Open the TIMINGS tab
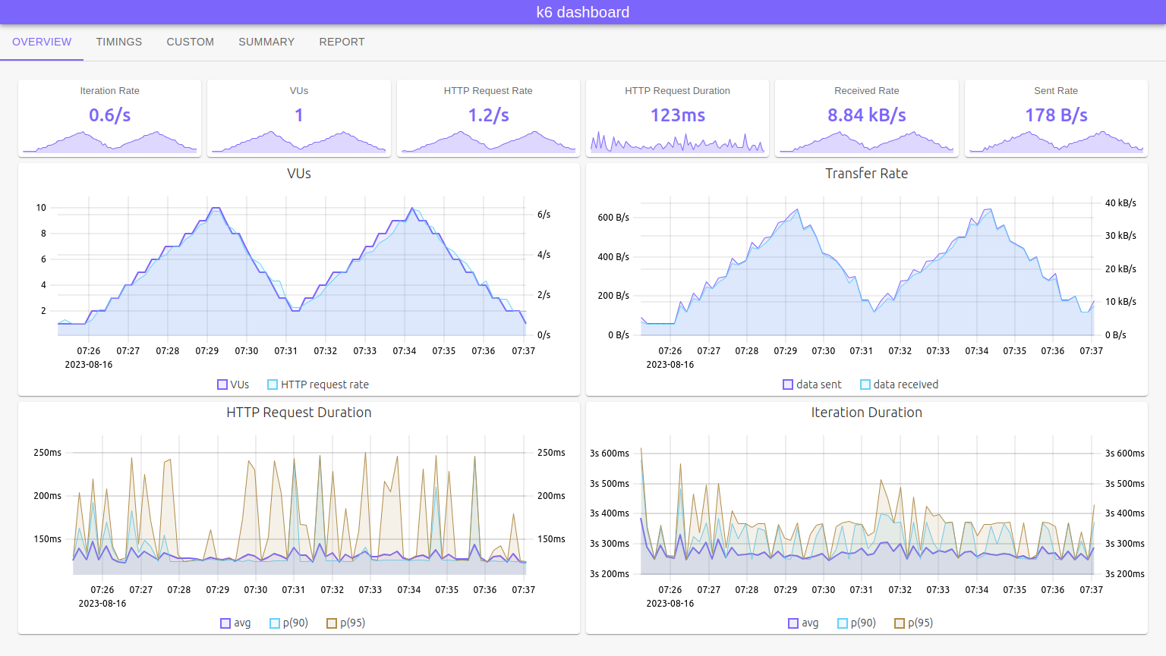The height and width of the screenshot is (656, 1166). point(119,42)
